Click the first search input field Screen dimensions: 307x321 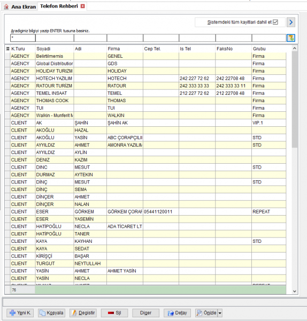pos(23,38)
